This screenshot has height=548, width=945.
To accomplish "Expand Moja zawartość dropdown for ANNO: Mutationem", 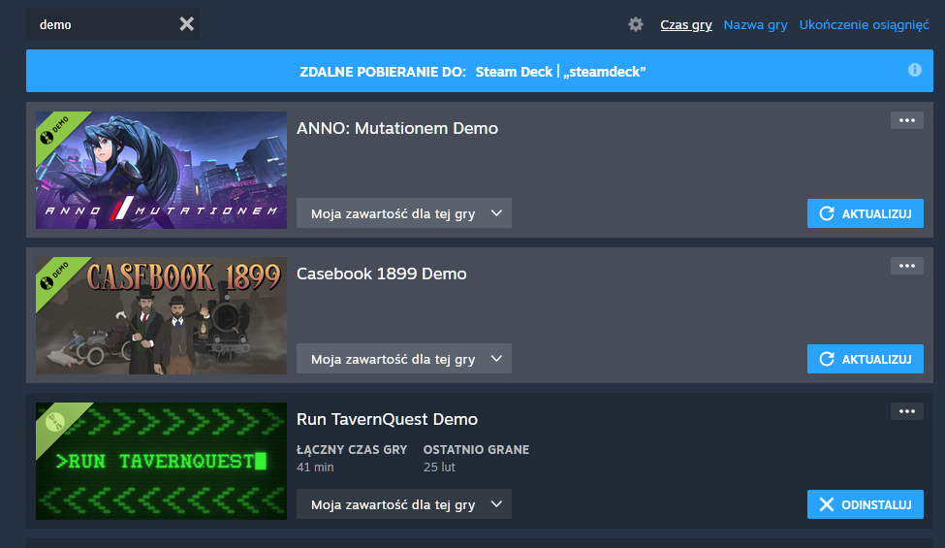I will pos(404,213).
